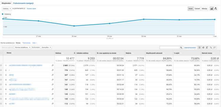Screen dimensions: 221x107
Task: Open row 9 page link icon
Action: [x=52, y=103]
